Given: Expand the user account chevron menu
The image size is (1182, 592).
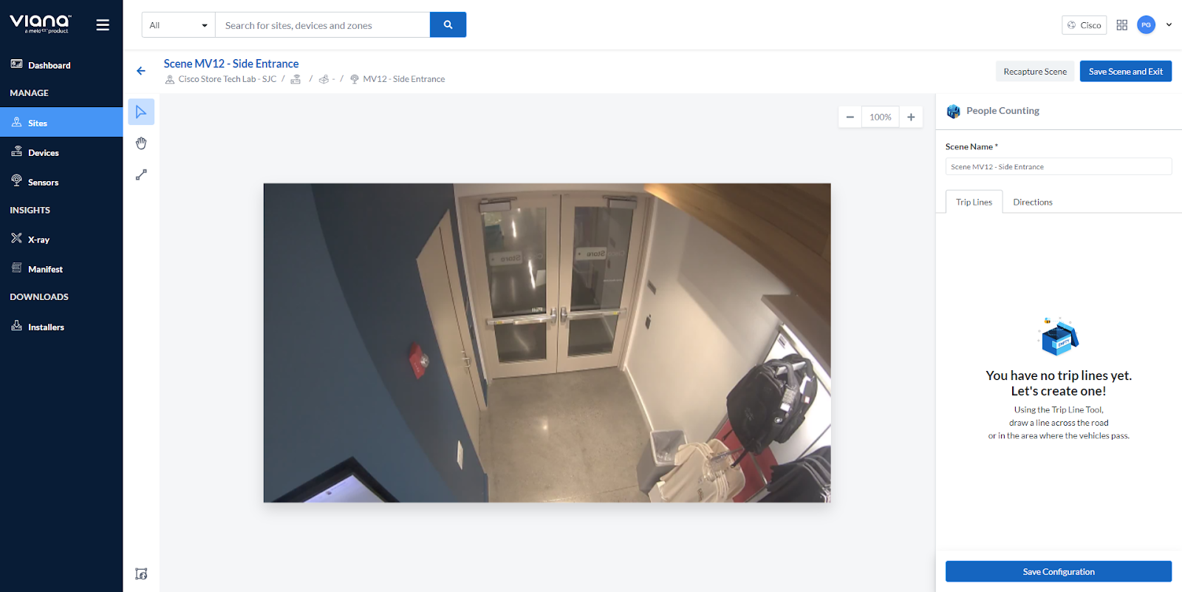Looking at the screenshot, I should tap(1169, 25).
